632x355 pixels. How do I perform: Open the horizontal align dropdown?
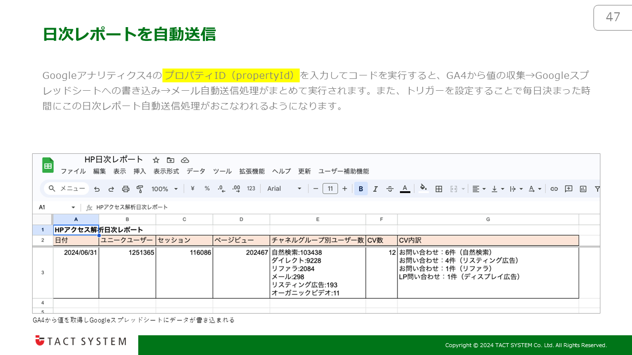coord(478,188)
